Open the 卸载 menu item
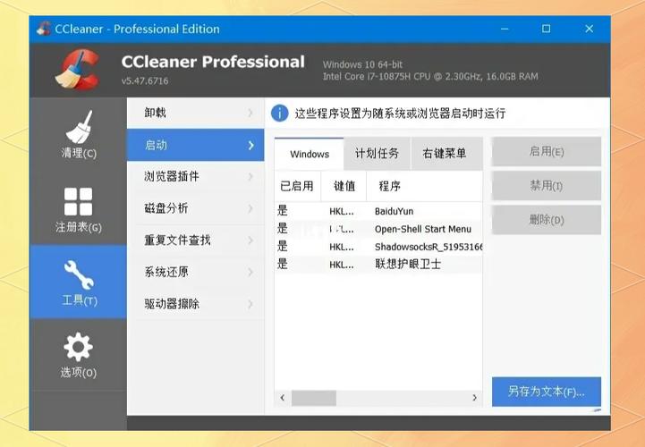 tap(195, 113)
